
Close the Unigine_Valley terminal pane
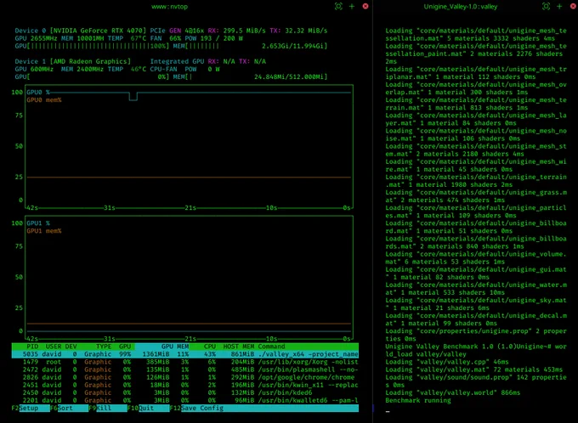click(575, 6)
